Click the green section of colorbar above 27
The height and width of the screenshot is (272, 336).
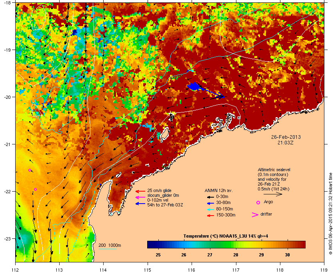coord(210,244)
